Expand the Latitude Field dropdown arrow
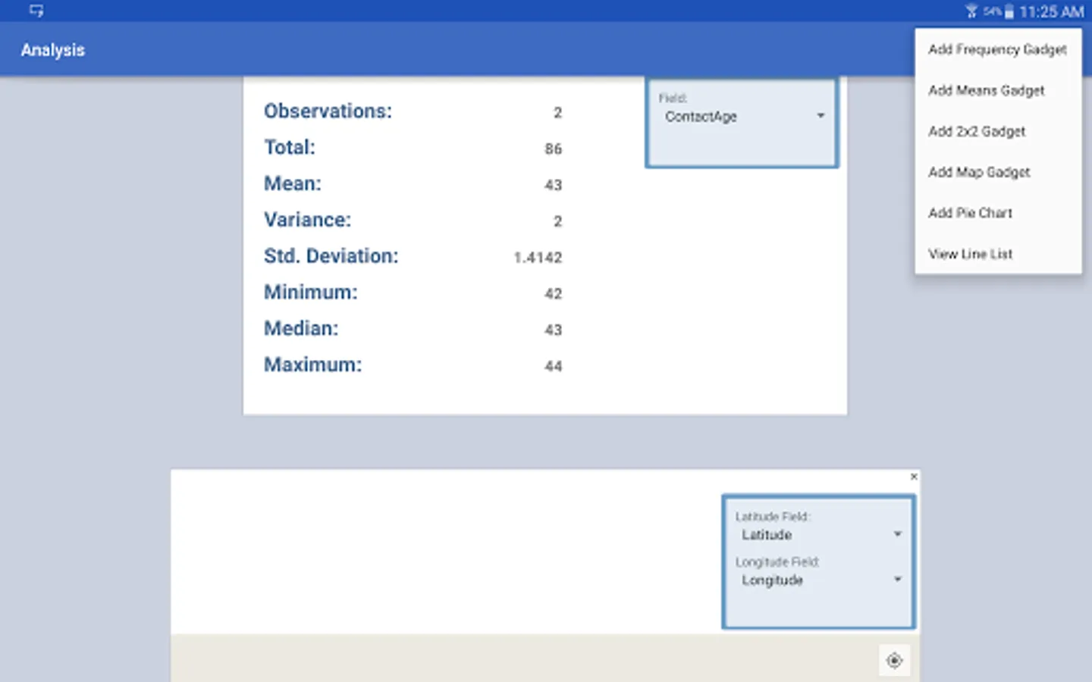1092x682 pixels. (897, 534)
